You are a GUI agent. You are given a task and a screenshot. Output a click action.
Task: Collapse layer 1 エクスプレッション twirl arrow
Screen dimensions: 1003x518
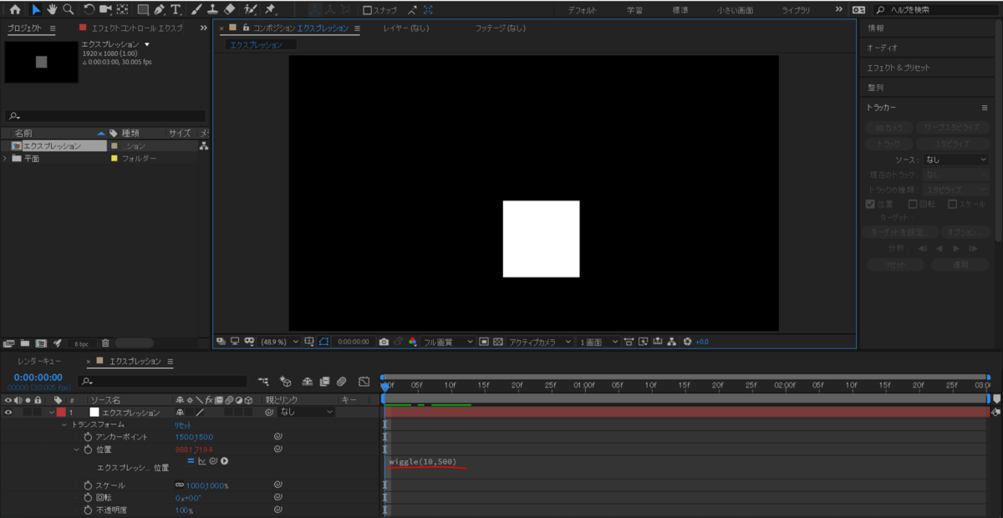50,412
